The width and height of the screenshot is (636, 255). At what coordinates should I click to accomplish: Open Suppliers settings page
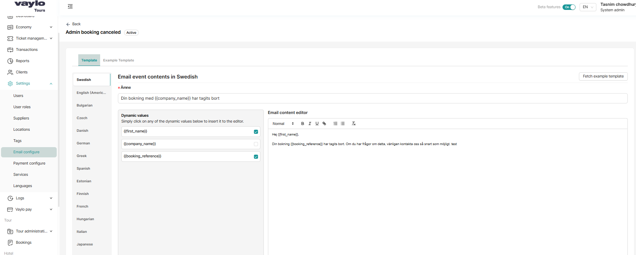coord(21,118)
